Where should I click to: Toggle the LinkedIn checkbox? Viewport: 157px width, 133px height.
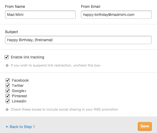(x=8, y=101)
